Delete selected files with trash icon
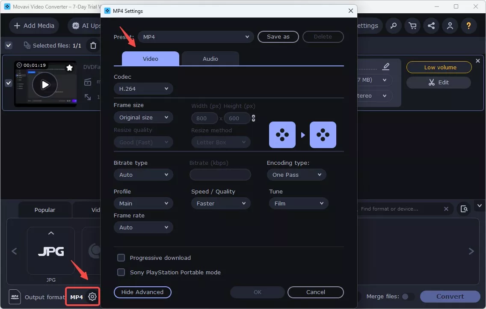Screen dimensions: 486x309 pos(93,45)
